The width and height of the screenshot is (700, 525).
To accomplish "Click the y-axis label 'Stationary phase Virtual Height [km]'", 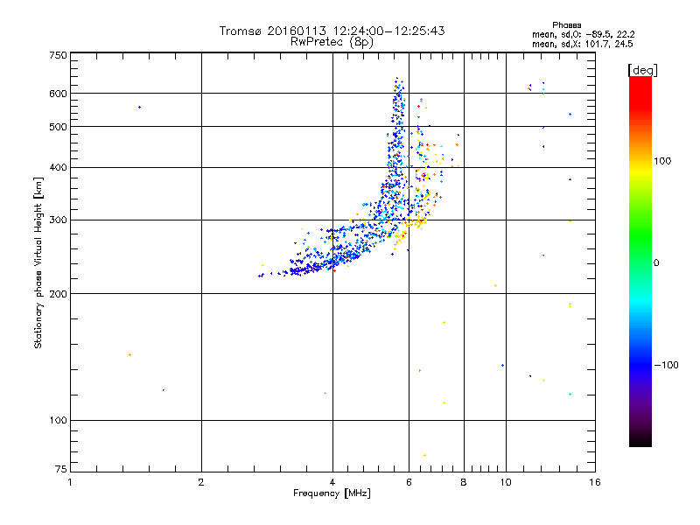I will tap(38, 262).
